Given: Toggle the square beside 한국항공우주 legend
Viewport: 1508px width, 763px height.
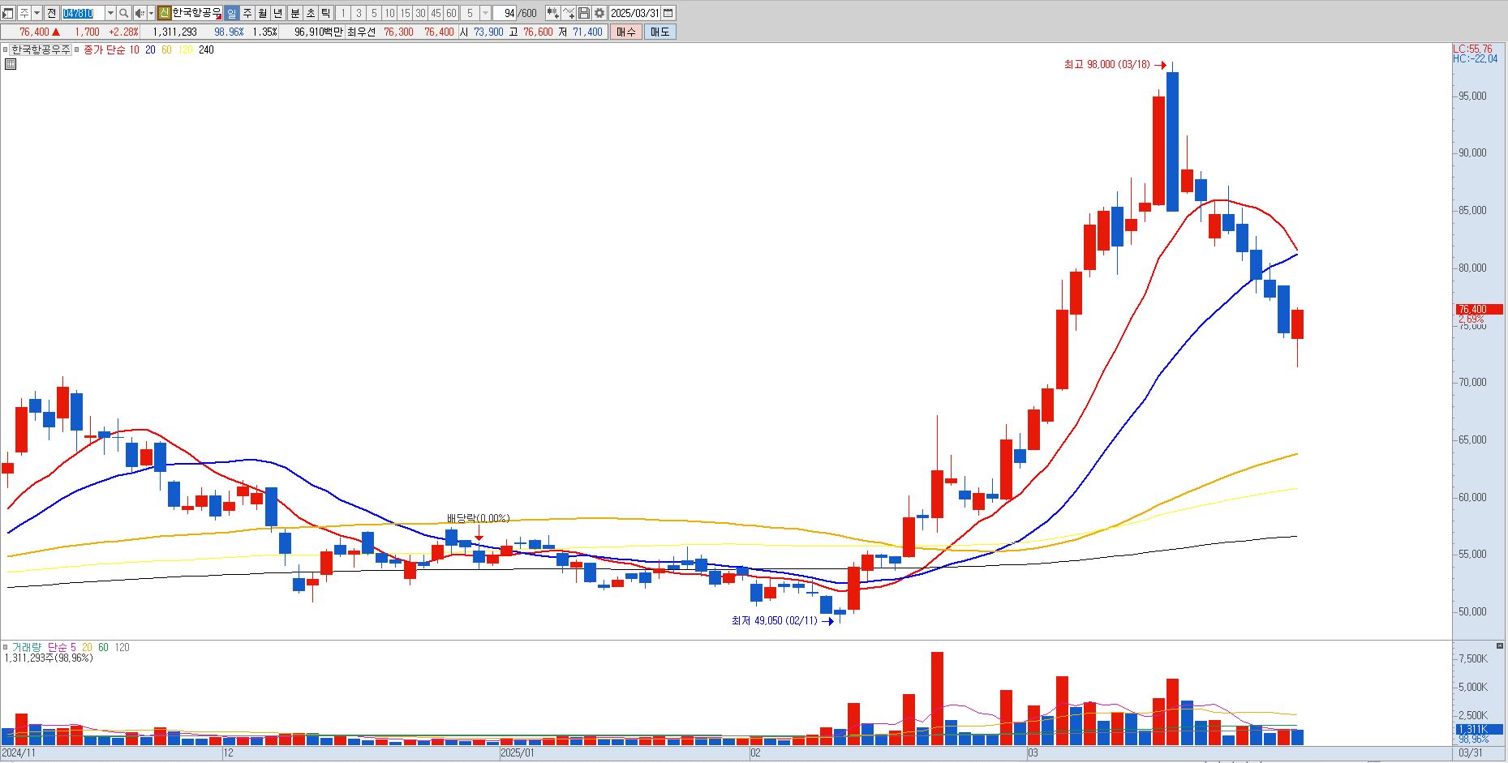Looking at the screenshot, I should (5, 49).
